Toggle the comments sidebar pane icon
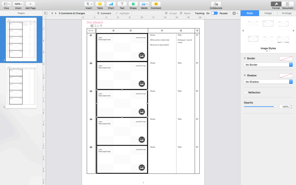The width and height of the screenshot is (296, 185). 46,13
